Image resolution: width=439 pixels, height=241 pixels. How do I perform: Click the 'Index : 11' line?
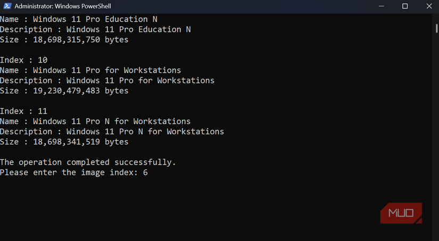(x=24, y=111)
